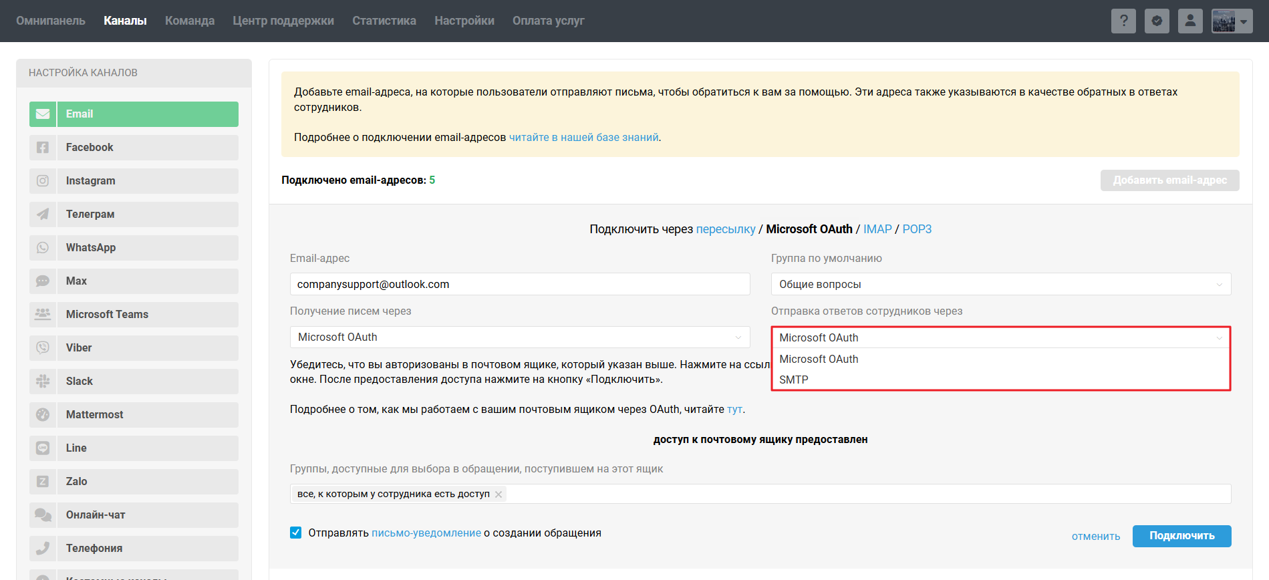Click the Email envelope icon in sidebar

[x=43, y=114]
